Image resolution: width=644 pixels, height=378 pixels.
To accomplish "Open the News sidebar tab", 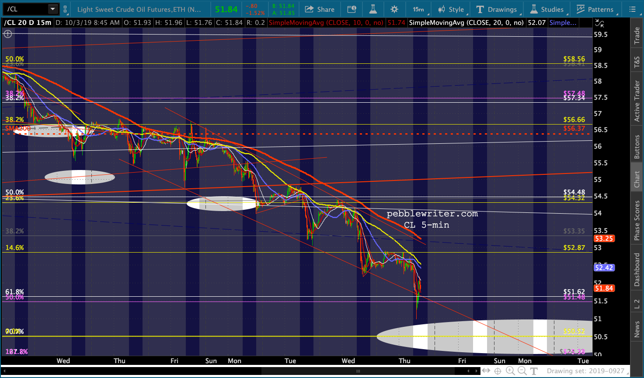I will click(637, 329).
